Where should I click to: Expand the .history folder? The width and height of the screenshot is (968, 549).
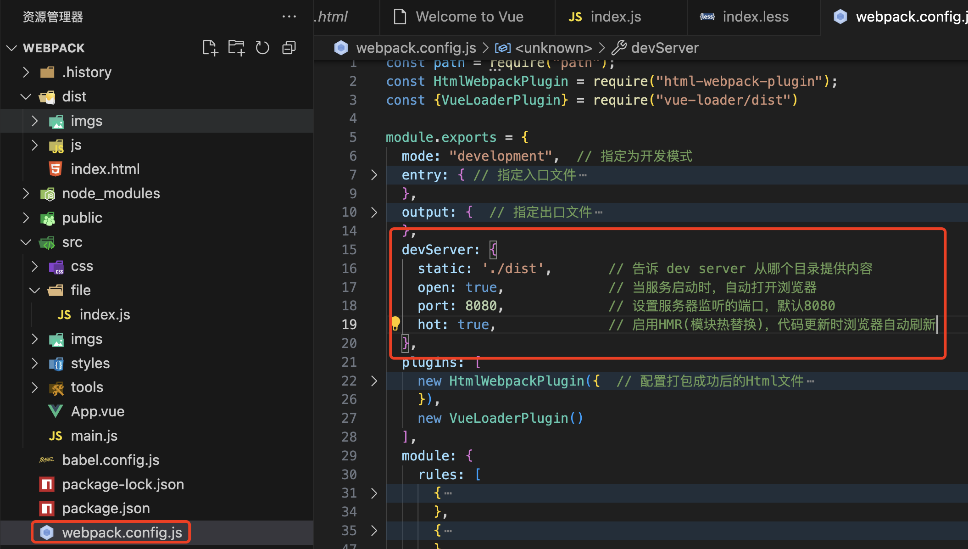coord(26,72)
